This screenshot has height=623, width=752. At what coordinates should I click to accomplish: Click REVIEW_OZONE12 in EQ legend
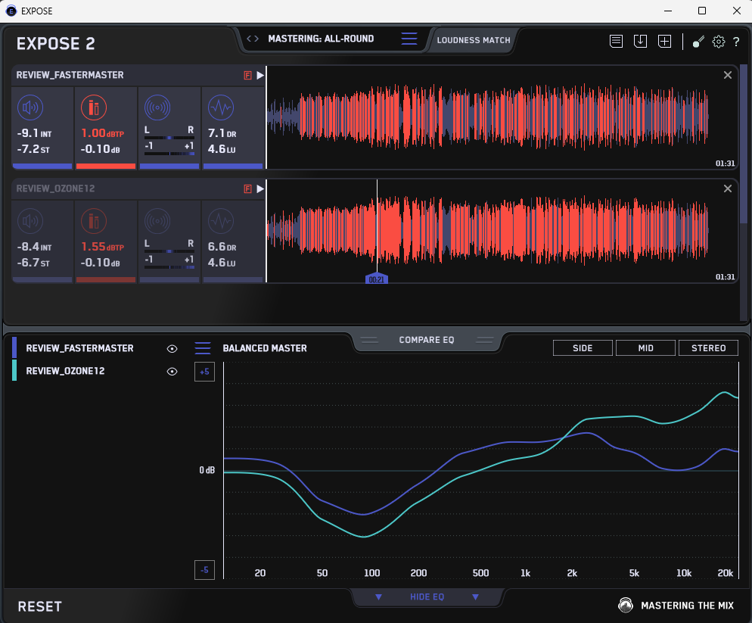pos(65,371)
